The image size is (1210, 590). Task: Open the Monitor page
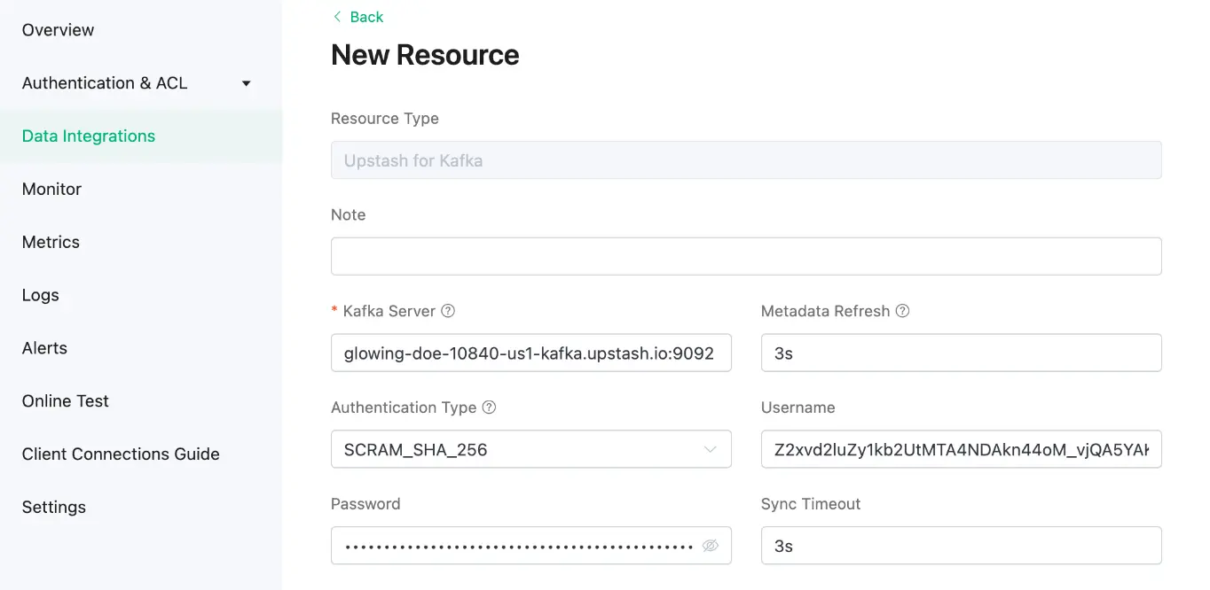[51, 189]
